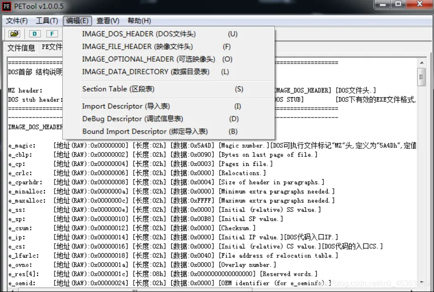This screenshot has width=434, height=292.
Task: Open the 工具(T) menu
Action: [x=47, y=21]
